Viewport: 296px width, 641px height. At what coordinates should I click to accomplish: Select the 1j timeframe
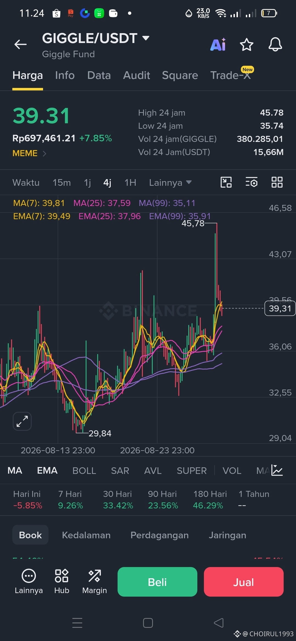click(x=87, y=182)
